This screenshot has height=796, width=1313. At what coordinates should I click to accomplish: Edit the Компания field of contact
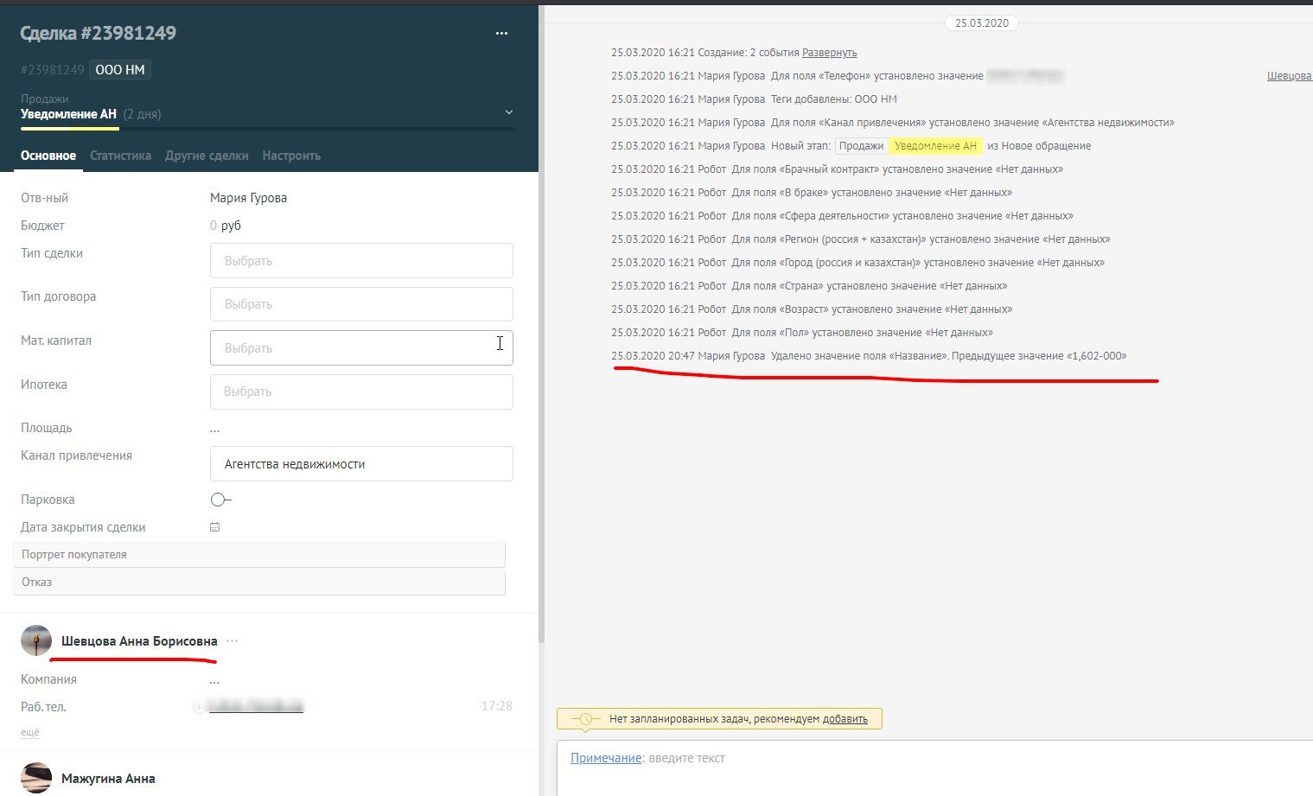pyautogui.click(x=214, y=681)
